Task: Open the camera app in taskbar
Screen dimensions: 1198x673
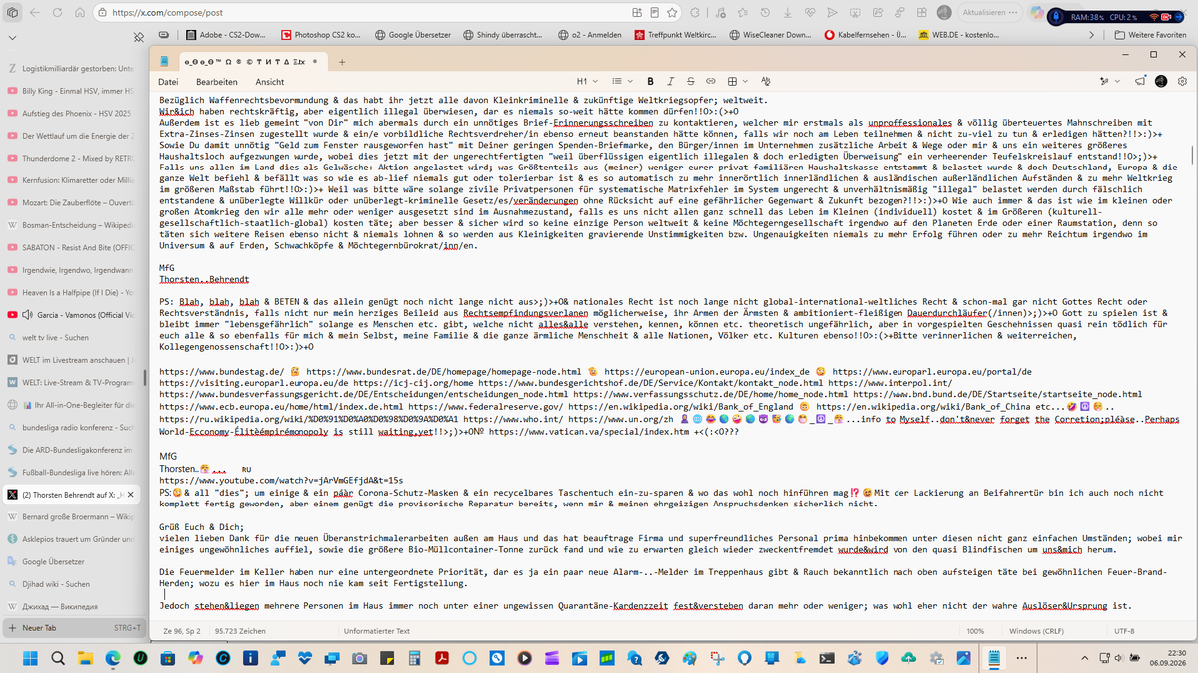Action: click(x=359, y=657)
